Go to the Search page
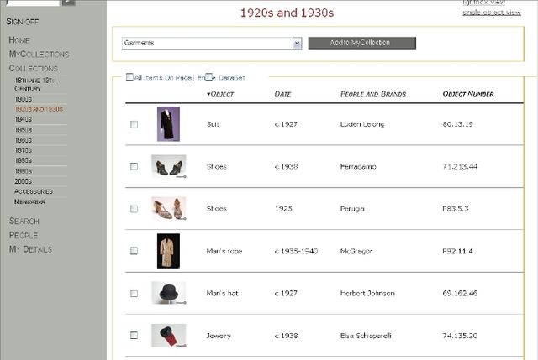 (24, 221)
